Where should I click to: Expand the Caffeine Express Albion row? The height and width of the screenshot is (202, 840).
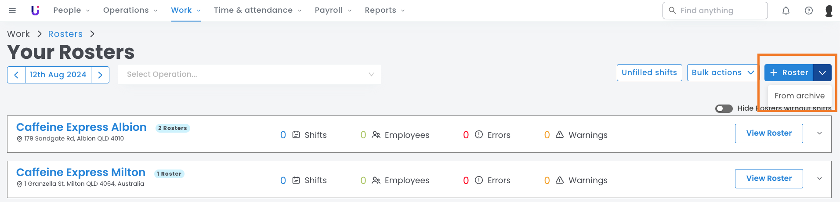[x=819, y=133]
